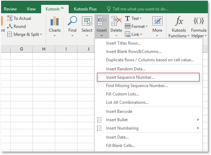The width and height of the screenshot is (211, 155).
Task: Click the Delete icon in ribbon
Action: (116, 22)
